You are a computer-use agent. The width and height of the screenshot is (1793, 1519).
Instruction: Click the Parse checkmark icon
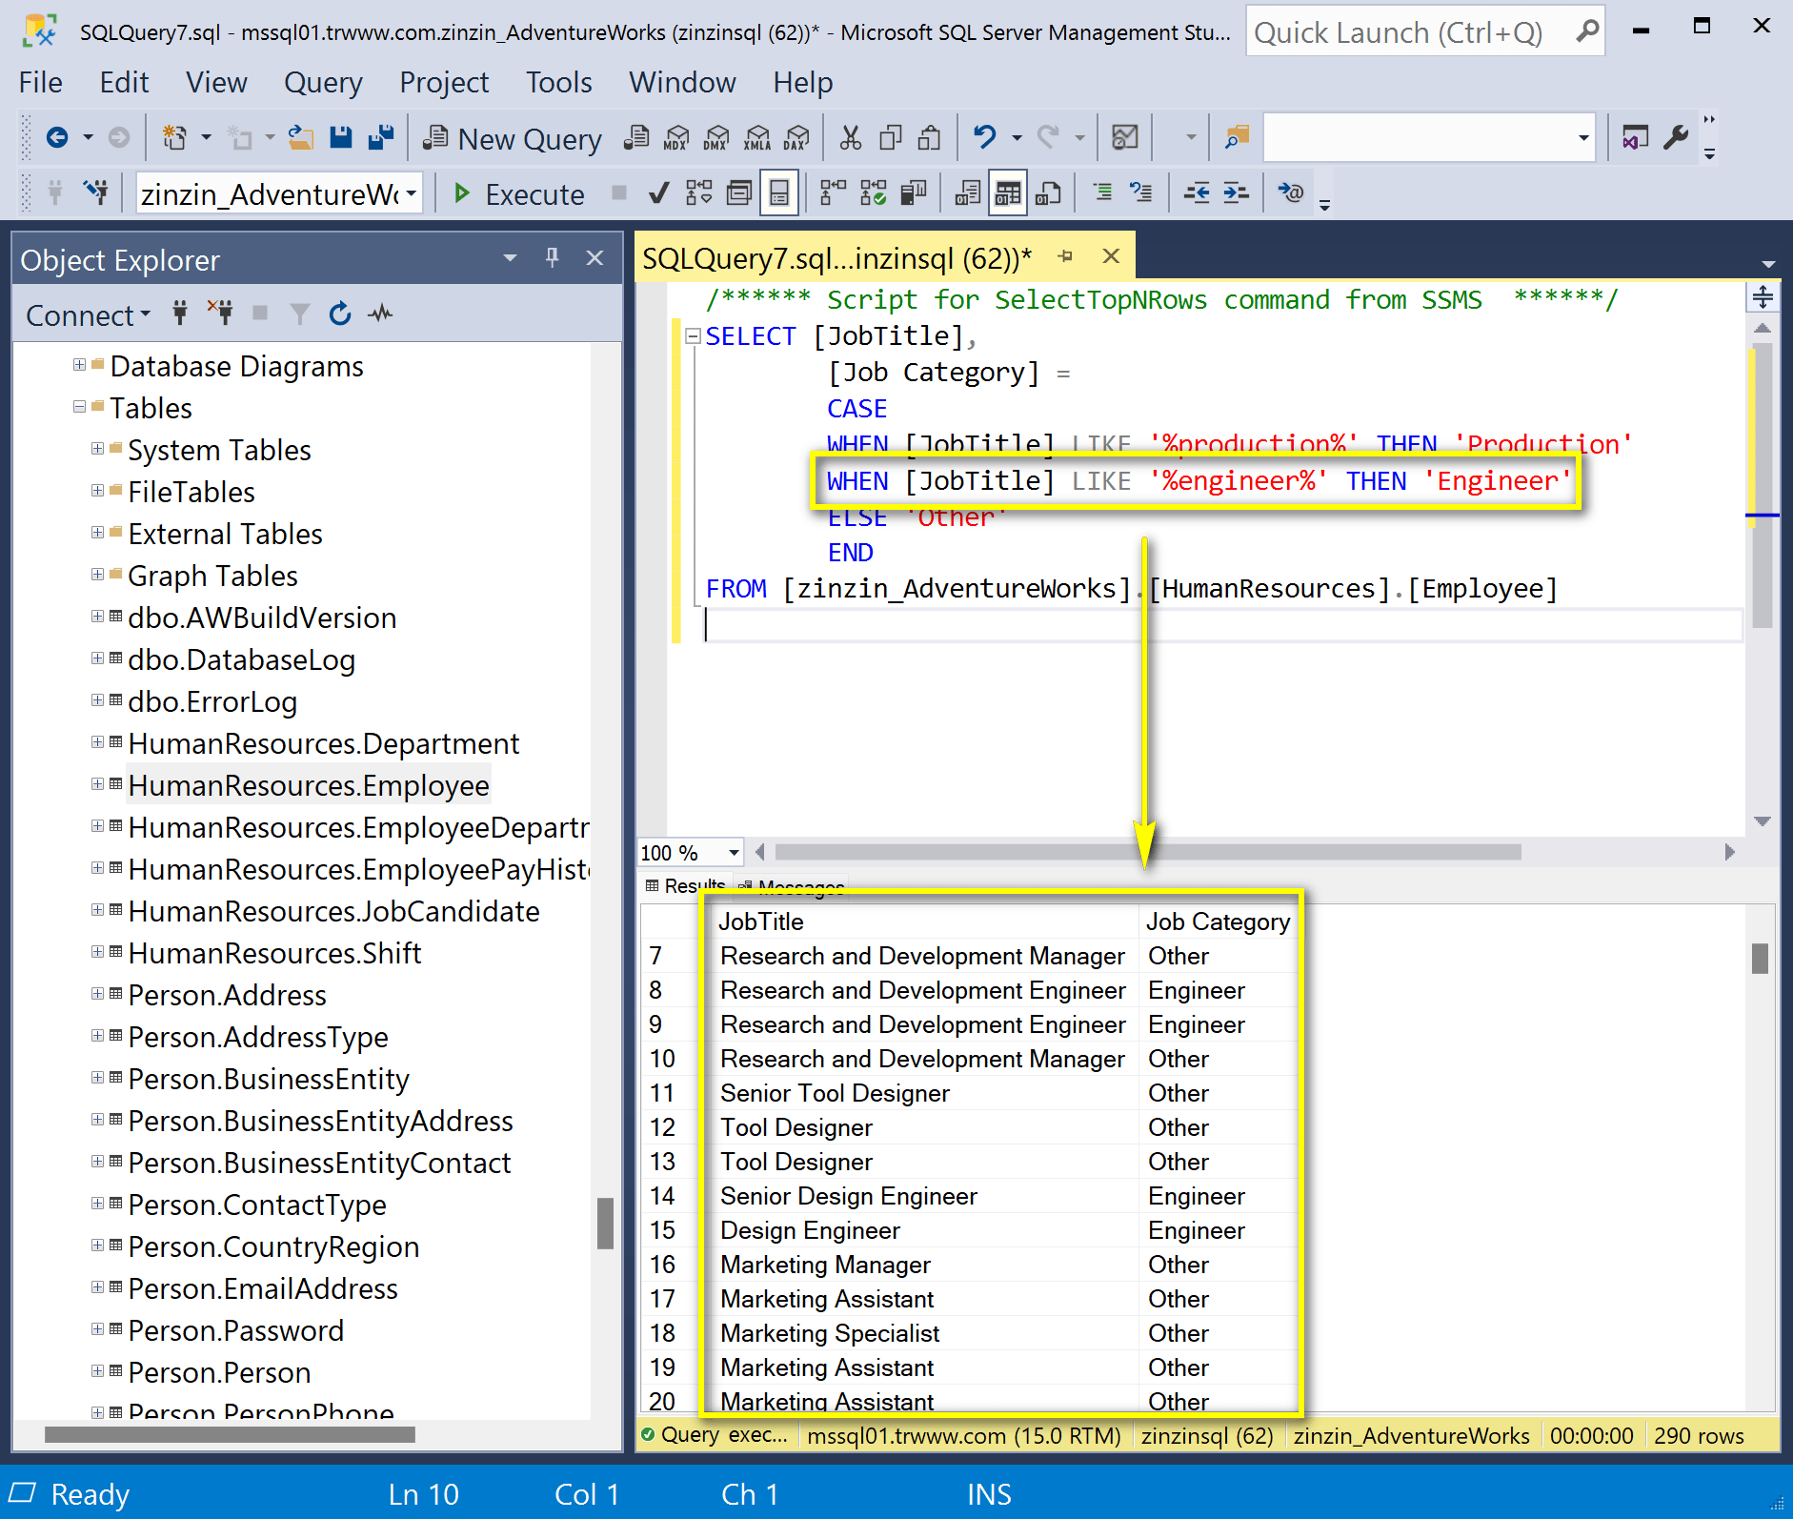pyautogui.click(x=657, y=194)
